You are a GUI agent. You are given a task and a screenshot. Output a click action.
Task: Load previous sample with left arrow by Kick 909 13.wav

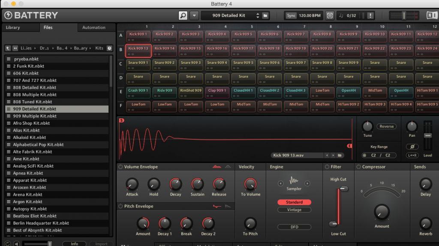coord(327,155)
